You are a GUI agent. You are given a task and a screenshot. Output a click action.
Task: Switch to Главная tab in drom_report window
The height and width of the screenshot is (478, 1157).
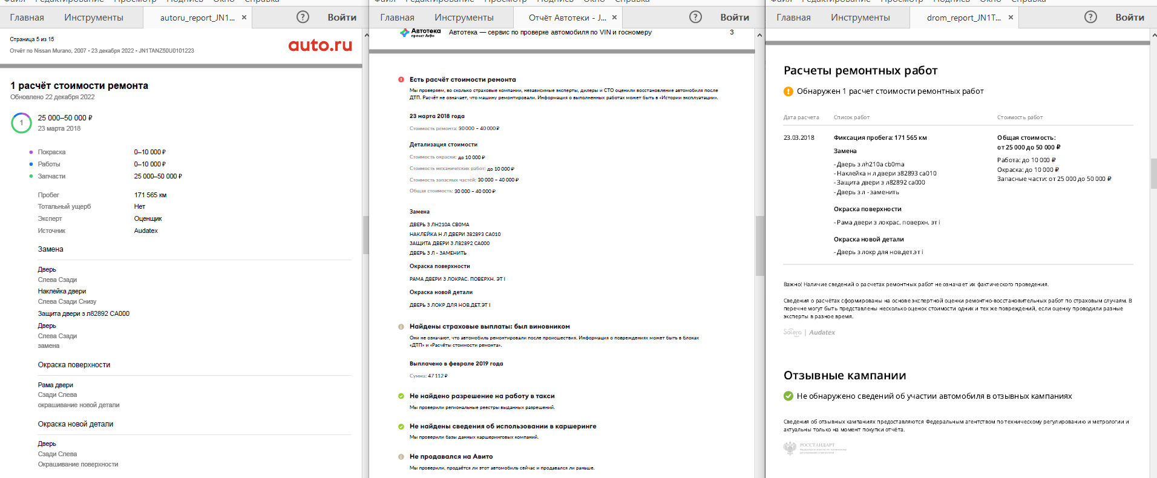pyautogui.click(x=793, y=18)
